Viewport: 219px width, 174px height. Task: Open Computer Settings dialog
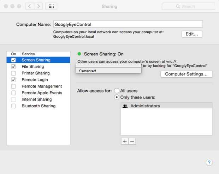point(187,74)
